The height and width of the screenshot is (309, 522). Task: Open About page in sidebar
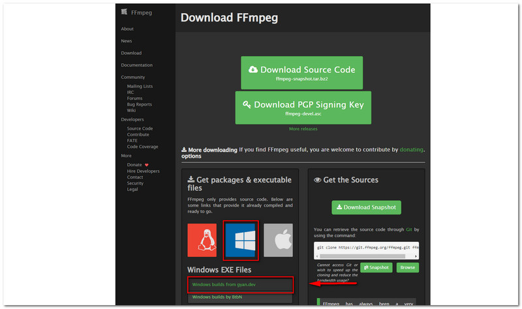point(127,29)
